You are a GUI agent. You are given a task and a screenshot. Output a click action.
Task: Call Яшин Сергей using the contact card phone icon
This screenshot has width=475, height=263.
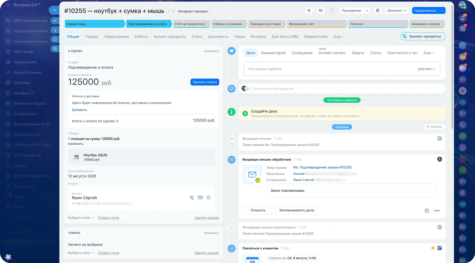[192, 198]
